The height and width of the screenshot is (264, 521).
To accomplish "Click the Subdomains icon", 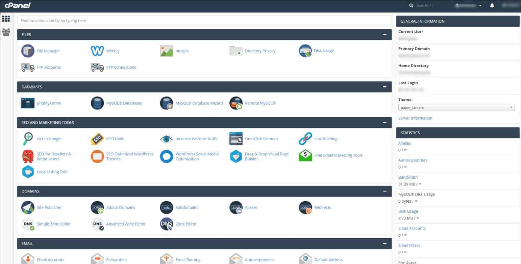I will pos(167,208).
